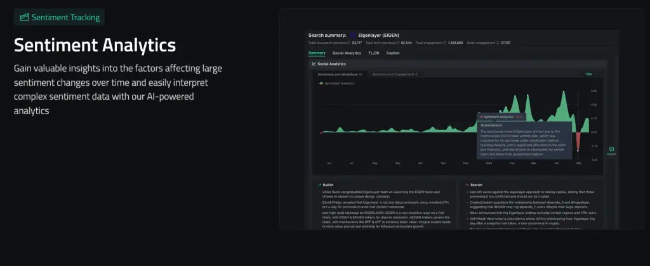This screenshot has height=266, width=650.
Task: Click the David Phelps bullish bullet
Action: [385, 204]
